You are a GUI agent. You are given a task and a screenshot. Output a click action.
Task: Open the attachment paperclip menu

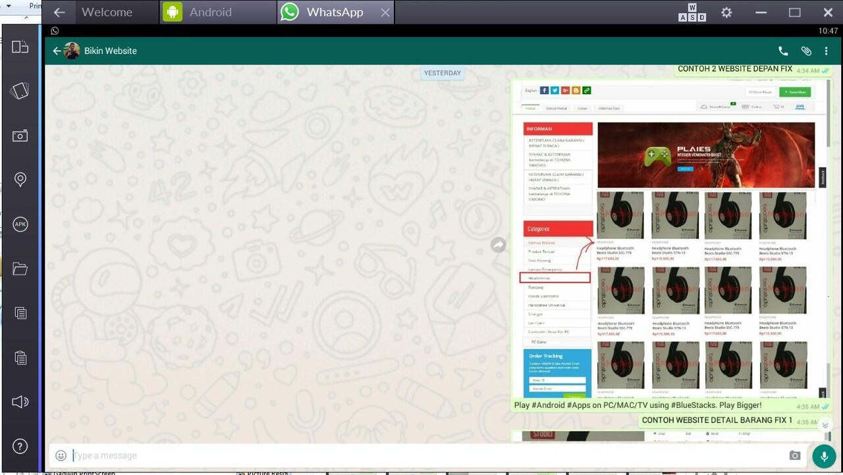point(806,51)
